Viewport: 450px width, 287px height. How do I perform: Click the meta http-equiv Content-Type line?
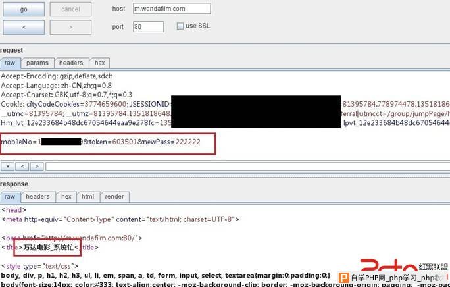pyautogui.click(x=120, y=219)
